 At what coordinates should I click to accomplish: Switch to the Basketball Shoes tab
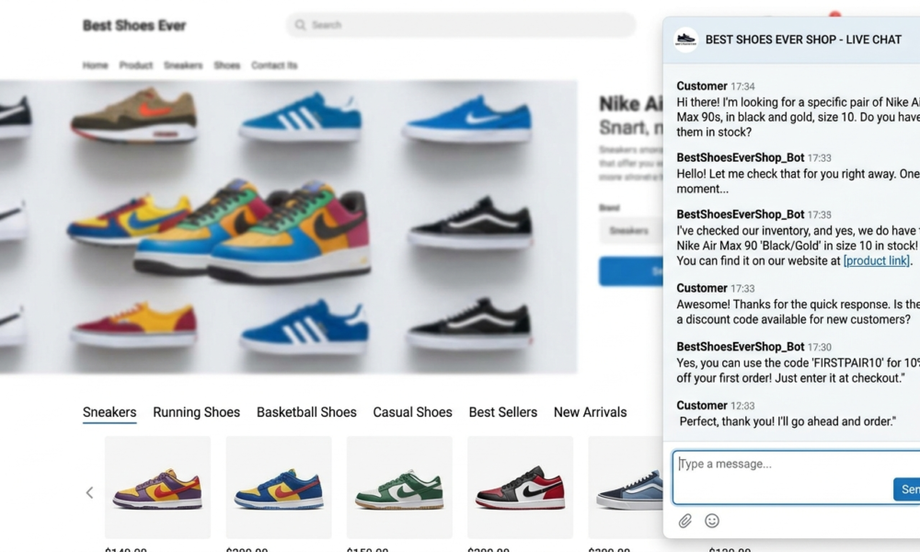pos(306,412)
